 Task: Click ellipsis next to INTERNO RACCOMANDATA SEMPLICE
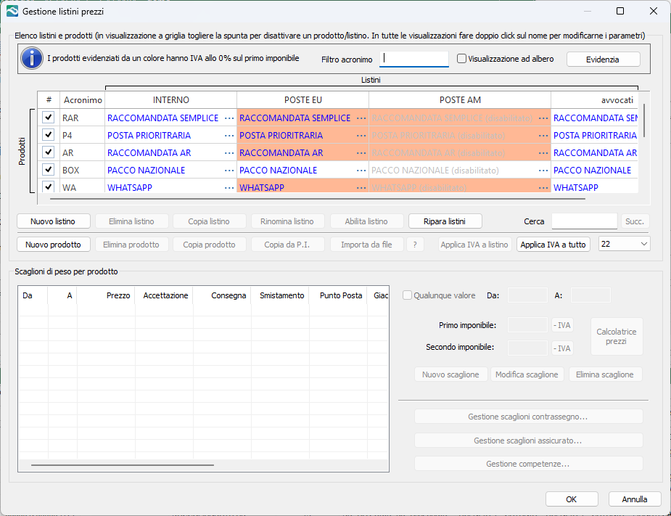229,118
